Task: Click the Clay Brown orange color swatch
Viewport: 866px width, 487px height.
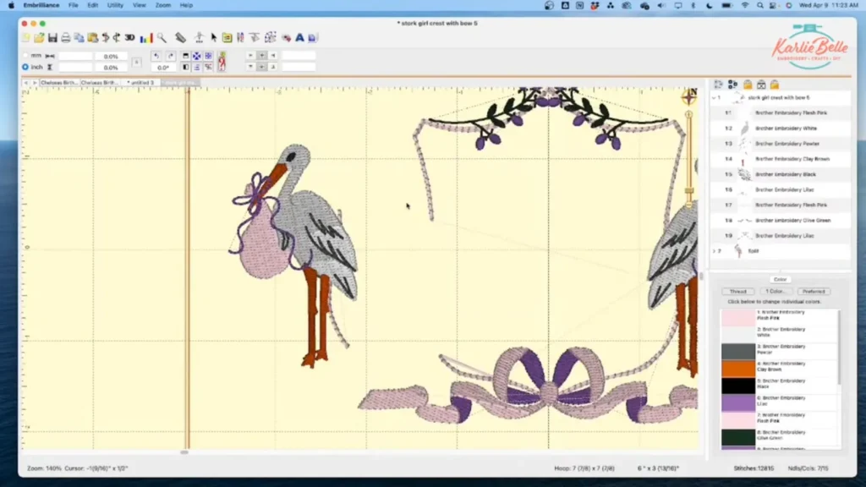Action: (737, 369)
